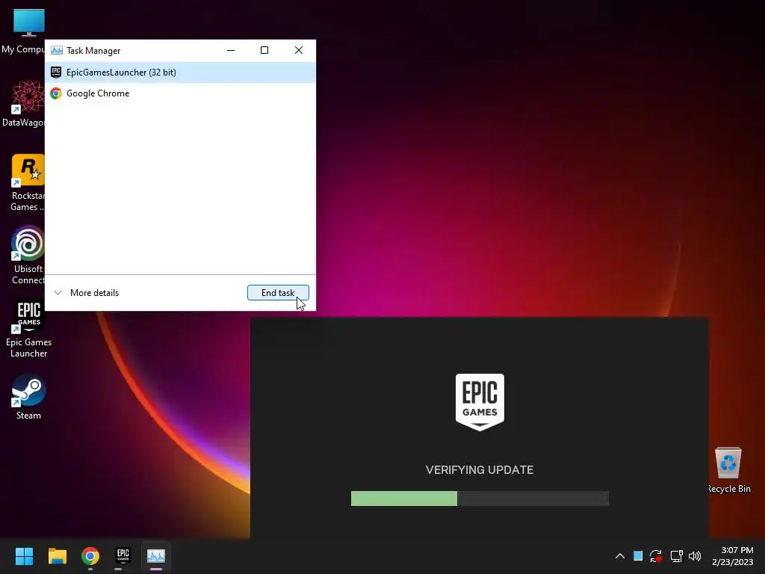Screen dimensions: 765x574
Task: Show hidden system tray icons
Action: 619,556
